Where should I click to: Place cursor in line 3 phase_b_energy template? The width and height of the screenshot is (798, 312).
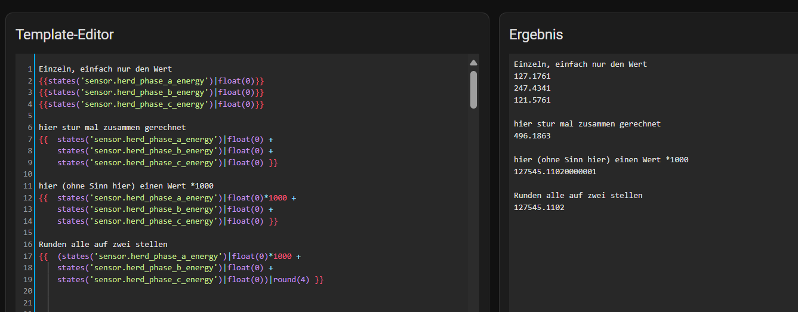pos(151,92)
